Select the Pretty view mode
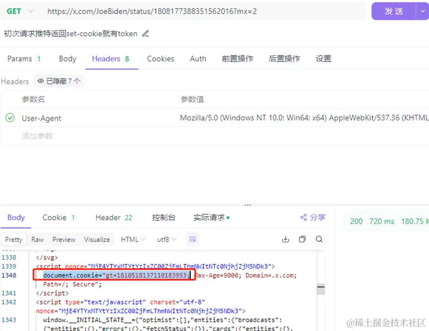The width and height of the screenshot is (429, 331). [x=14, y=240]
